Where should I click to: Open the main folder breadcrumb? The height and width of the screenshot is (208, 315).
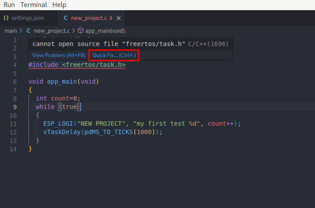click(11, 31)
